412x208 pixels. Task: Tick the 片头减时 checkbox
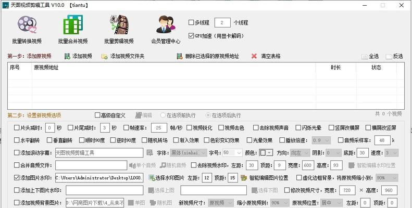tap(16, 128)
